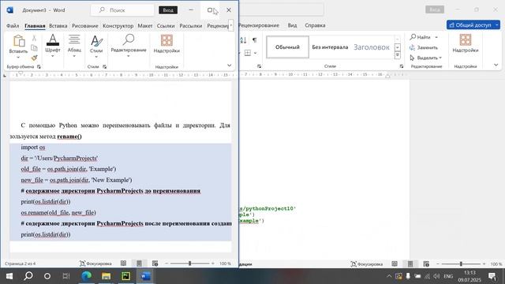Click the Copy icon under the scissors
The width and height of the screenshot is (505, 284).
(34, 48)
